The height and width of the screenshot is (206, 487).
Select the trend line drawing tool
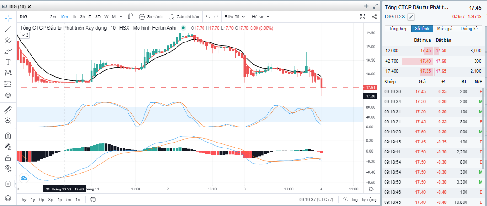(x=8, y=30)
